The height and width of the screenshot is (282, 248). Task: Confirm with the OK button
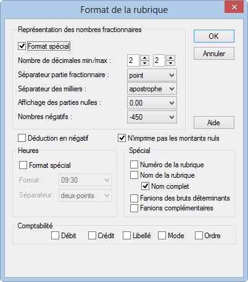[214, 36]
